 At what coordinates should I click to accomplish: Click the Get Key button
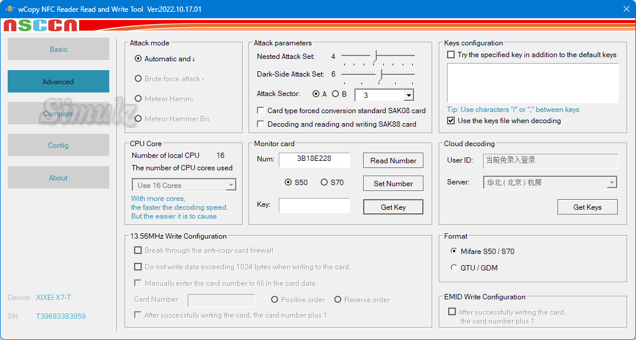393,207
